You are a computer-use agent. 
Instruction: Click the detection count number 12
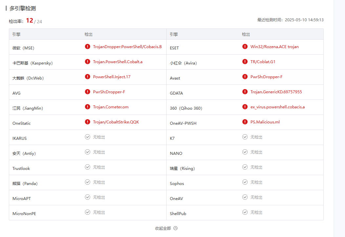[30, 20]
